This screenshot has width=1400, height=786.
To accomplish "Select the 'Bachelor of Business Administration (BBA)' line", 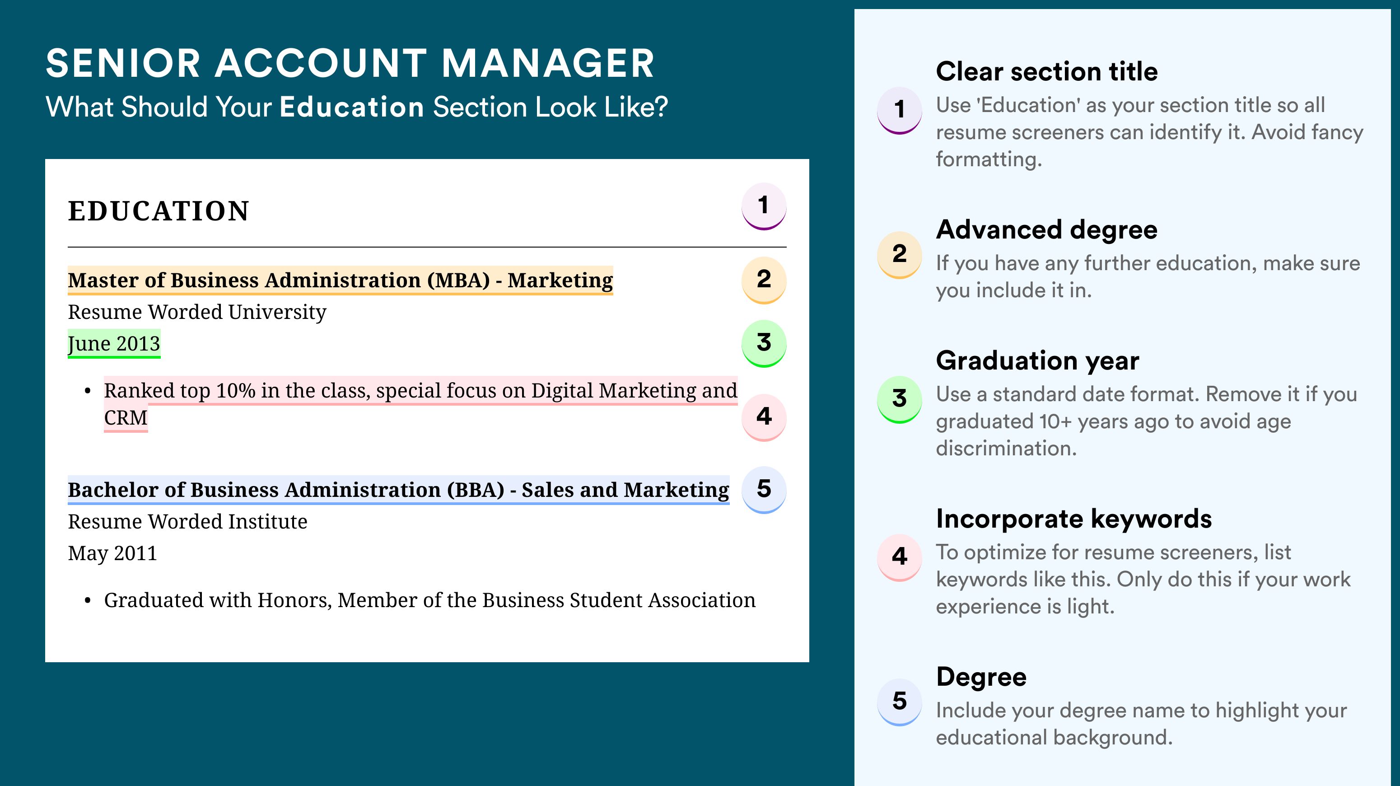I will click(398, 490).
